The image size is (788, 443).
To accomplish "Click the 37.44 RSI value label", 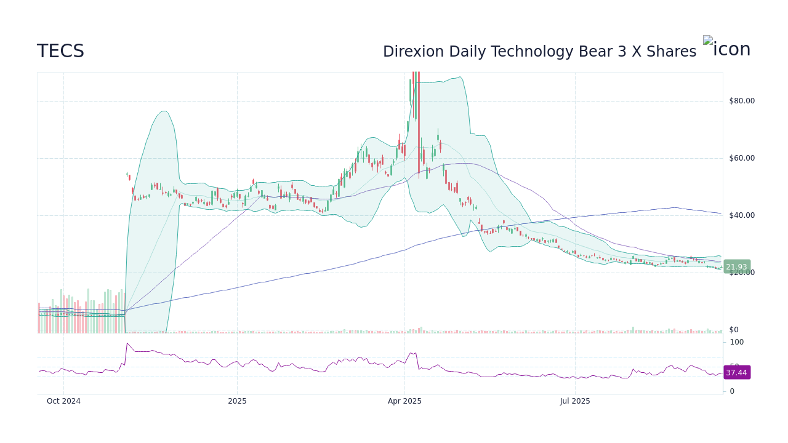I will pyautogui.click(x=736, y=373).
